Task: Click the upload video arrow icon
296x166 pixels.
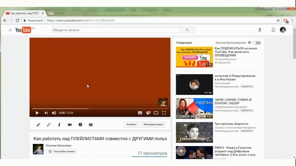Action: click(x=260, y=30)
